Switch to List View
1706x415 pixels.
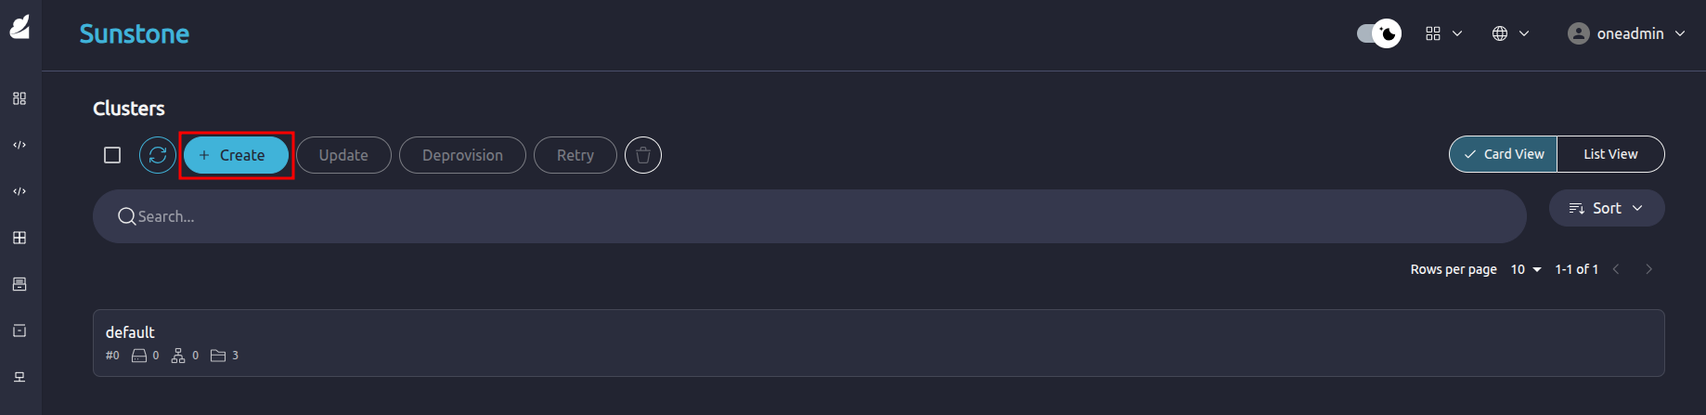1610,154
